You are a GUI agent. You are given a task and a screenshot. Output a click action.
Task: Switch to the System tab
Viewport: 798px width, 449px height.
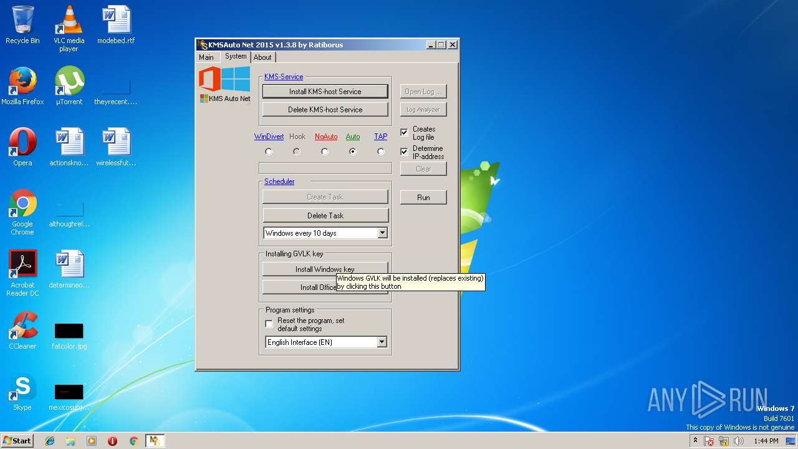click(x=236, y=56)
